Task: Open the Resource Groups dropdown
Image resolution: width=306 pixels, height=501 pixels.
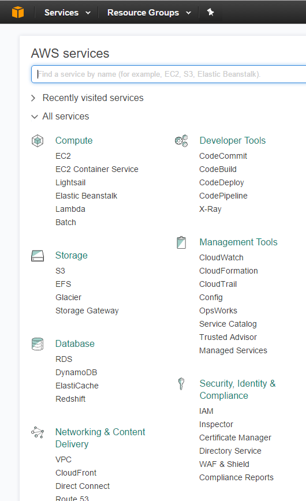Action: click(x=149, y=13)
